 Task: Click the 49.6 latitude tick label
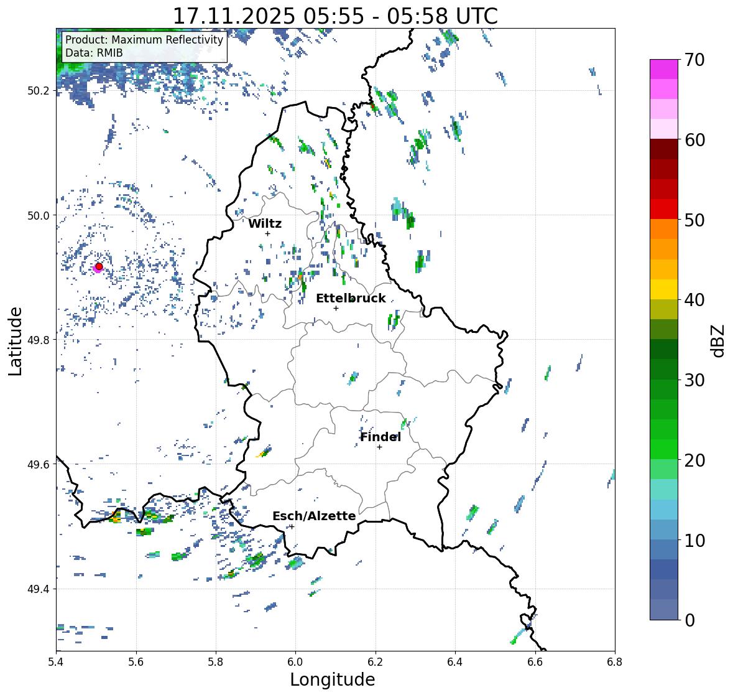click(x=39, y=464)
